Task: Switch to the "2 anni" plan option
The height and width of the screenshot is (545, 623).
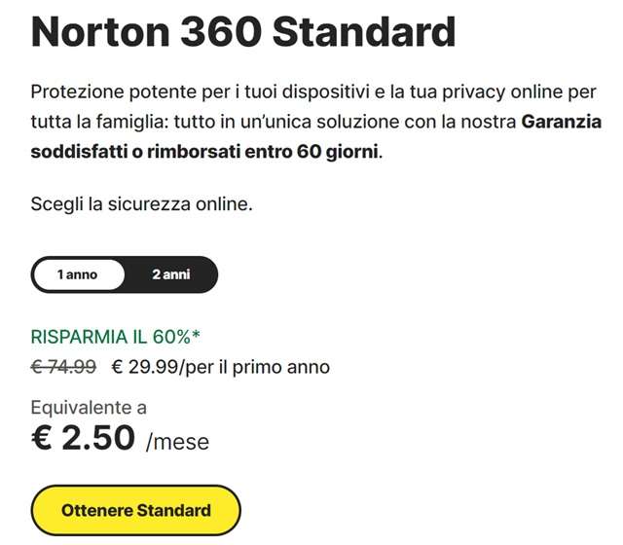Action: click(170, 274)
